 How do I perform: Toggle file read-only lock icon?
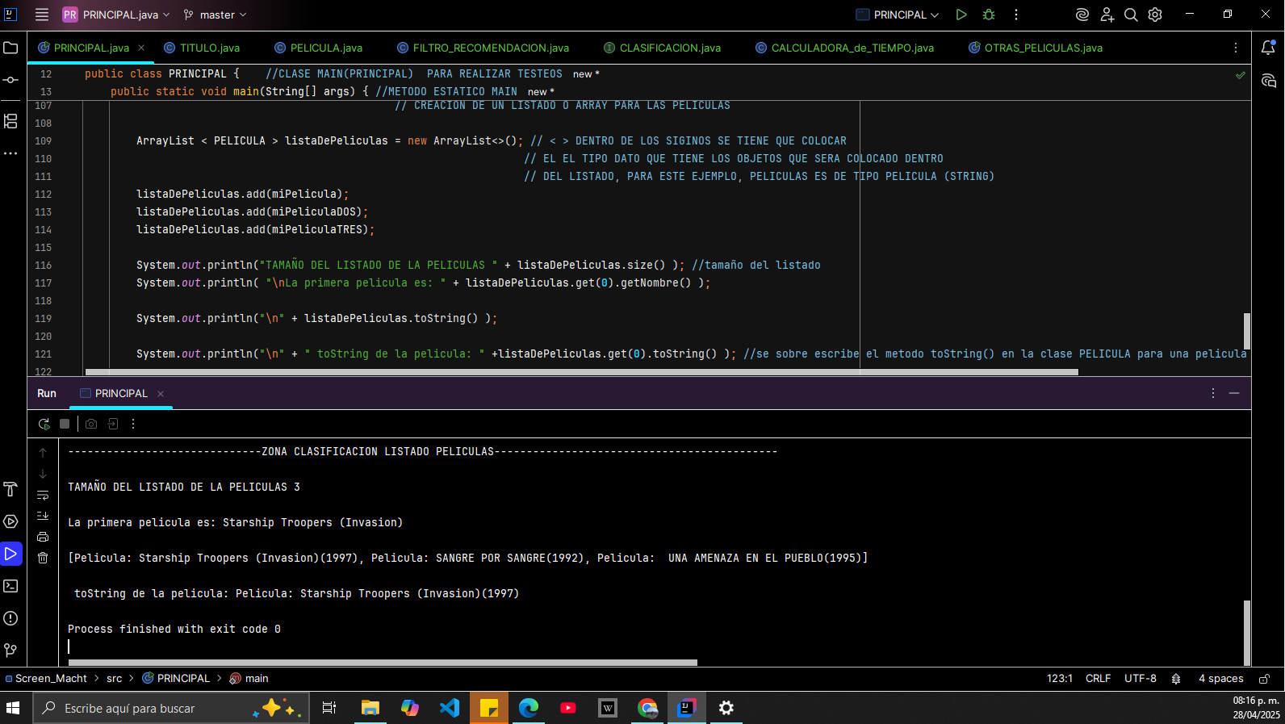coord(1265,678)
